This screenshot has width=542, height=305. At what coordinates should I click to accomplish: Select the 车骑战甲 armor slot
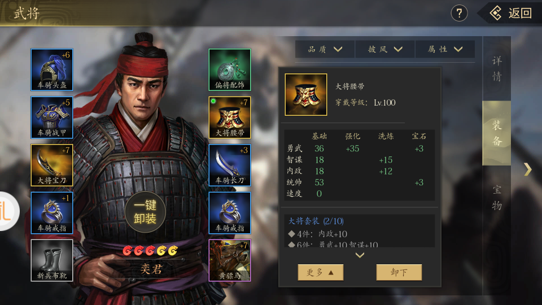pyautogui.click(x=52, y=117)
